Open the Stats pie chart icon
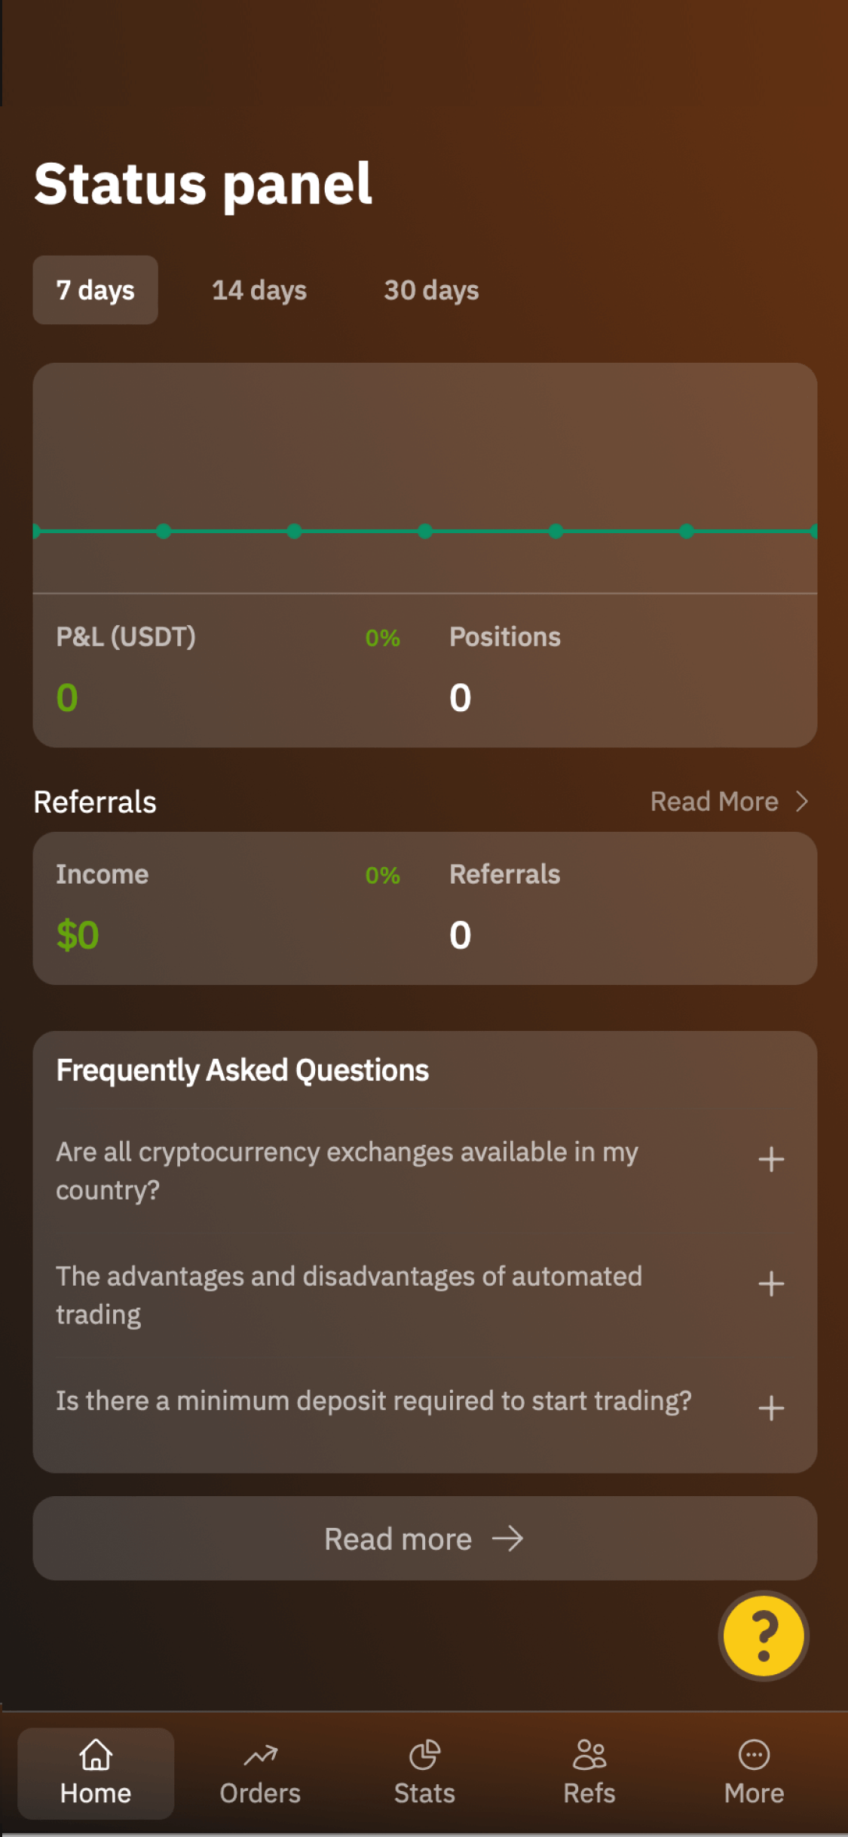Screen dimensions: 848x1837 point(424,1754)
